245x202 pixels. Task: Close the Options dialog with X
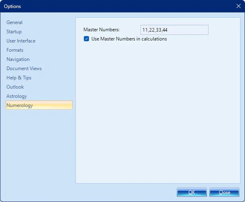pyautogui.click(x=239, y=6)
